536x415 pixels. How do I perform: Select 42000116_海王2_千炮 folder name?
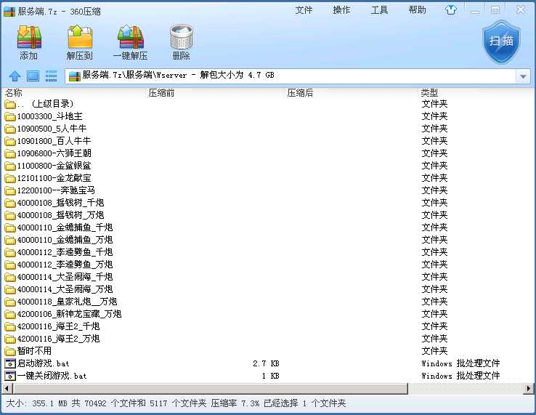[x=58, y=326]
